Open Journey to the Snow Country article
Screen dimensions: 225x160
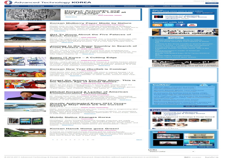(x=93, y=47)
